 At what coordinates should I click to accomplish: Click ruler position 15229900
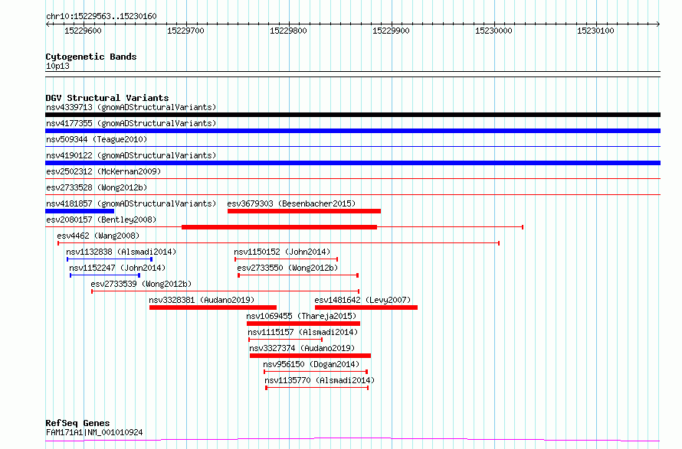click(x=391, y=31)
